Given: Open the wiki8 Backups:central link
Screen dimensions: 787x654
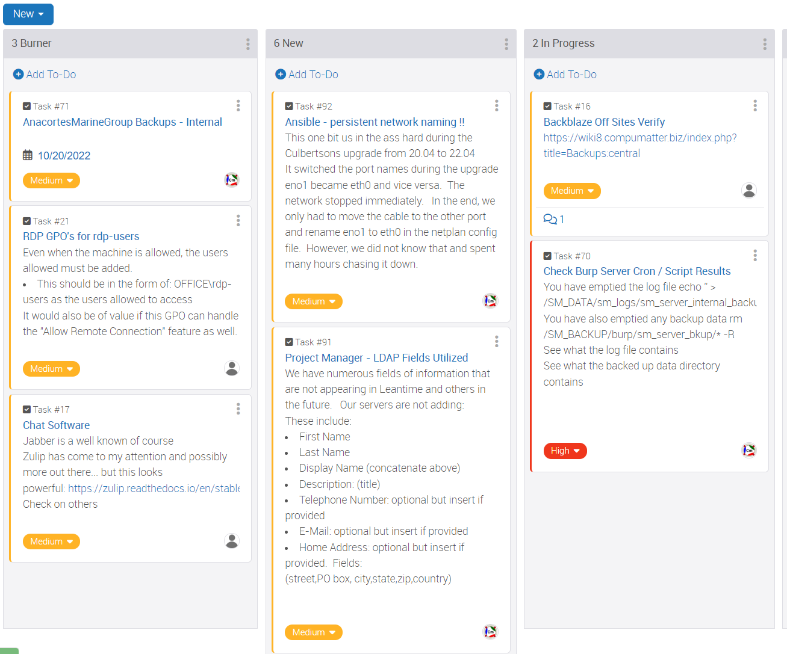Looking at the screenshot, I should 640,146.
